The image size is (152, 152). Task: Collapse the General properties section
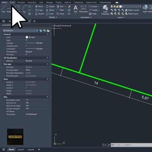point(47,34)
